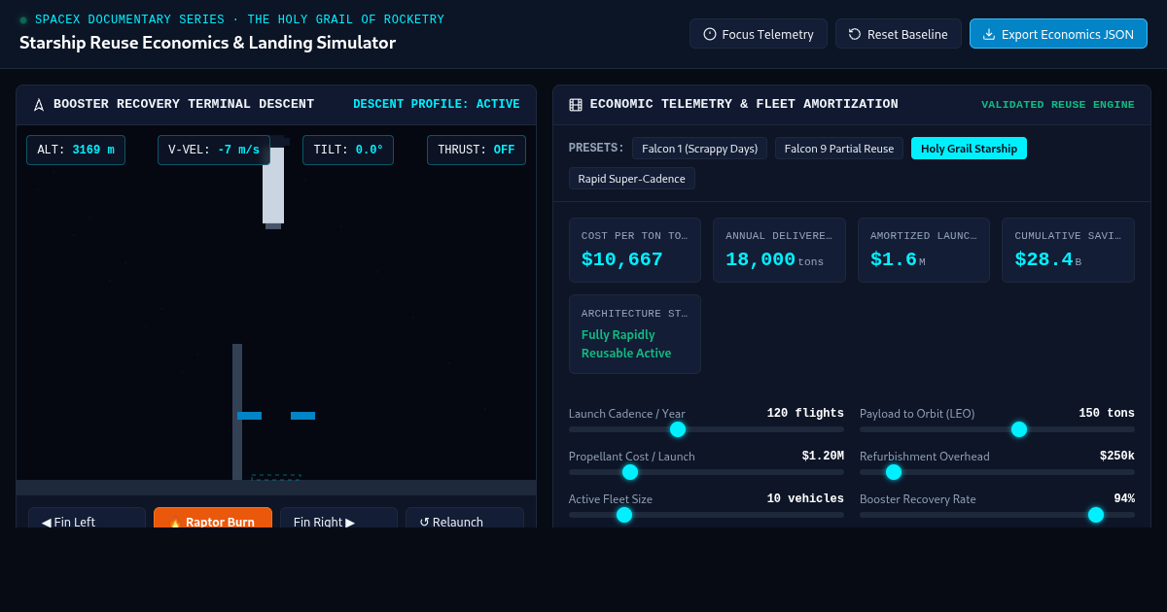Image resolution: width=1167 pixels, height=612 pixels.
Task: Click the green status dot in header
Action: point(23,20)
